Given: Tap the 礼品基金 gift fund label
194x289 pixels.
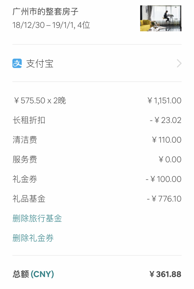Looking at the screenshot, I should [x=29, y=199].
